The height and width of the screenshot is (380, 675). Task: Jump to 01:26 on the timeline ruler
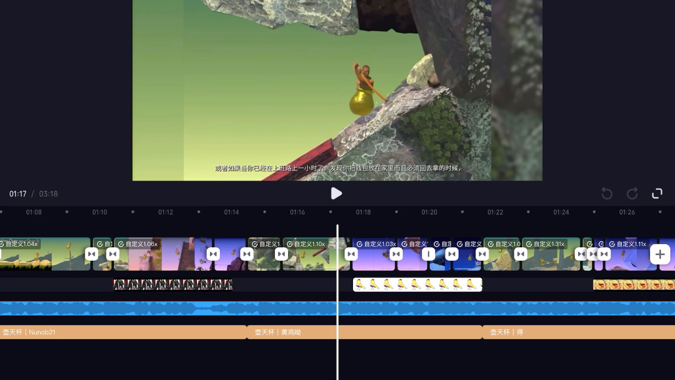627,212
